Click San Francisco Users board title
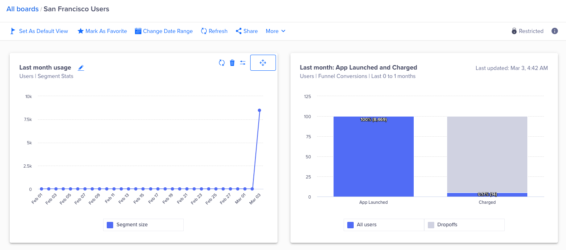Image resolution: width=566 pixels, height=250 pixels. pos(76,9)
